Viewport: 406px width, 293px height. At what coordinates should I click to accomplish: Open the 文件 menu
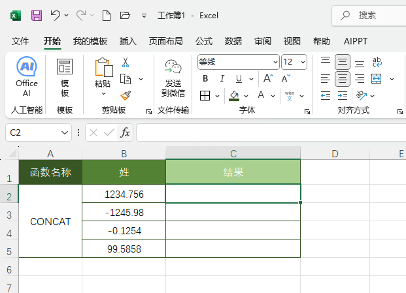20,41
